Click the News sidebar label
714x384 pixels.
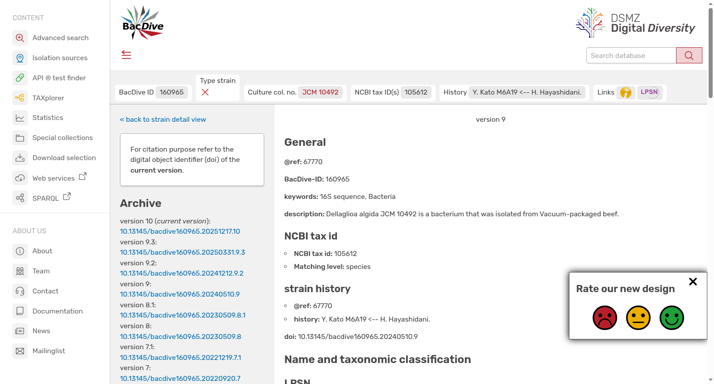coord(41,331)
